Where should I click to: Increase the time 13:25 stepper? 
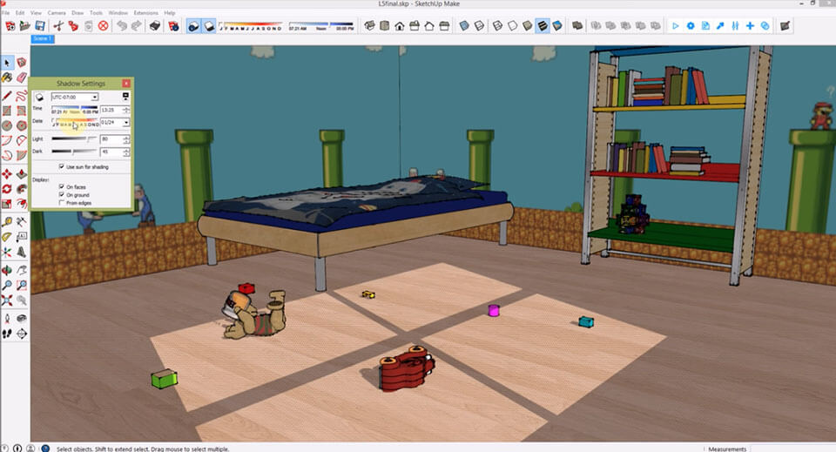coord(127,108)
